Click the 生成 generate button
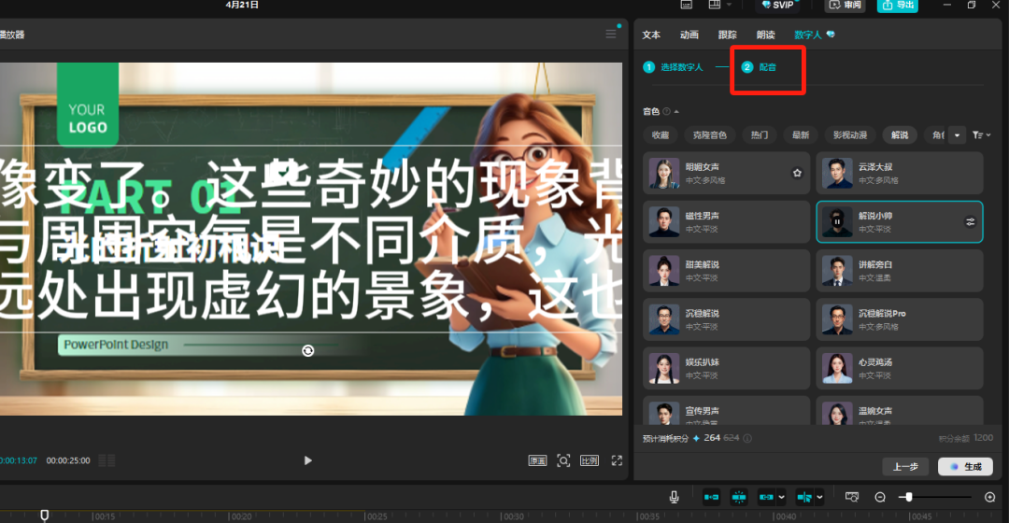The width and height of the screenshot is (1009, 523). coord(965,466)
